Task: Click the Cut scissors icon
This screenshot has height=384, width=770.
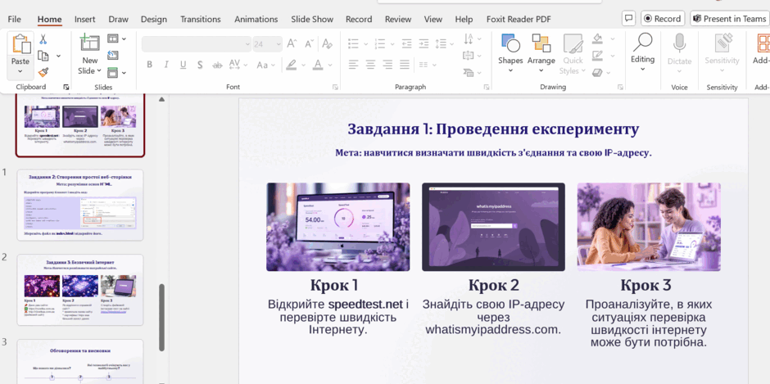Action: pyautogui.click(x=43, y=40)
